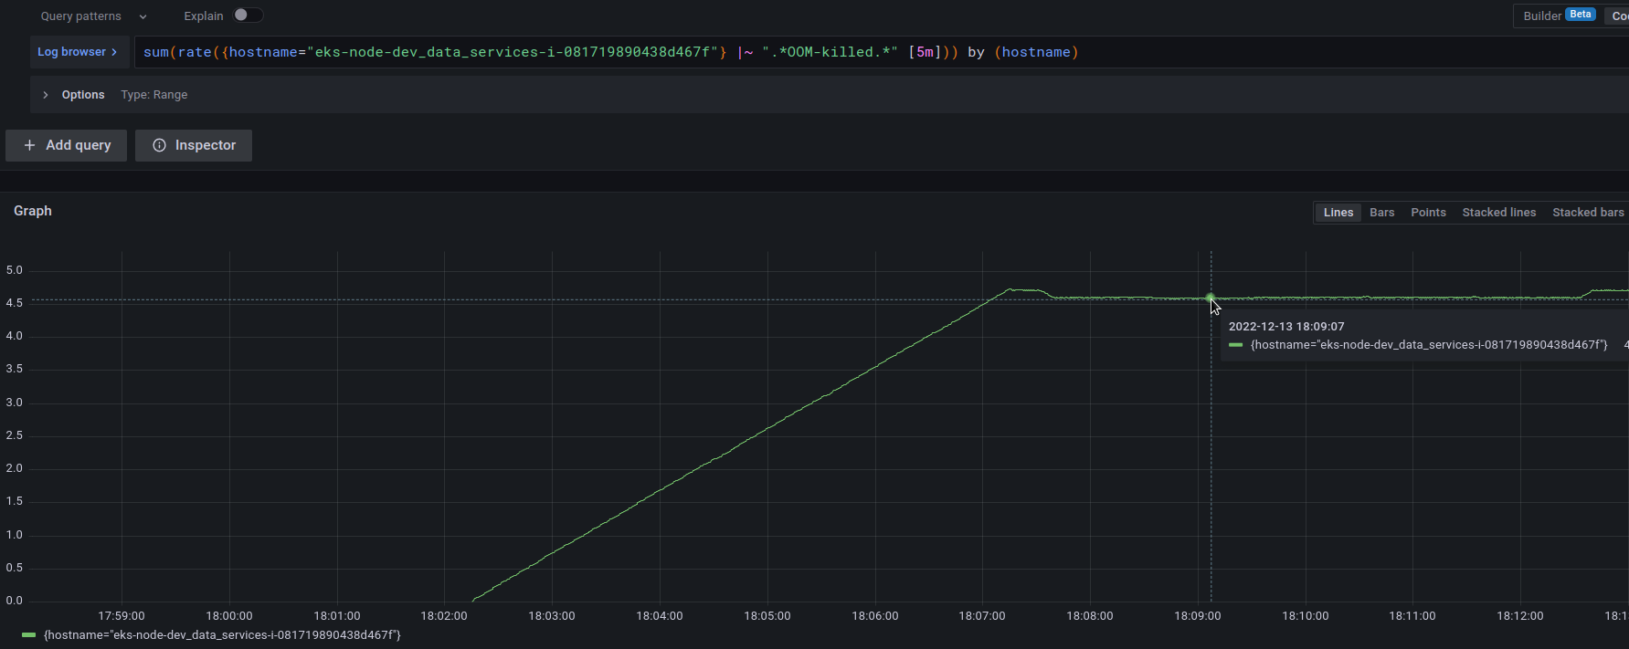This screenshot has height=649, width=1629.
Task: Click the tooltip timestamp 2022-12-13 18:09:07
Action: [x=1286, y=327]
